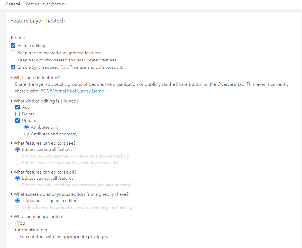This screenshot has width=302, height=248.
Task: Select Attributes and geometry option
Action: coord(26,134)
